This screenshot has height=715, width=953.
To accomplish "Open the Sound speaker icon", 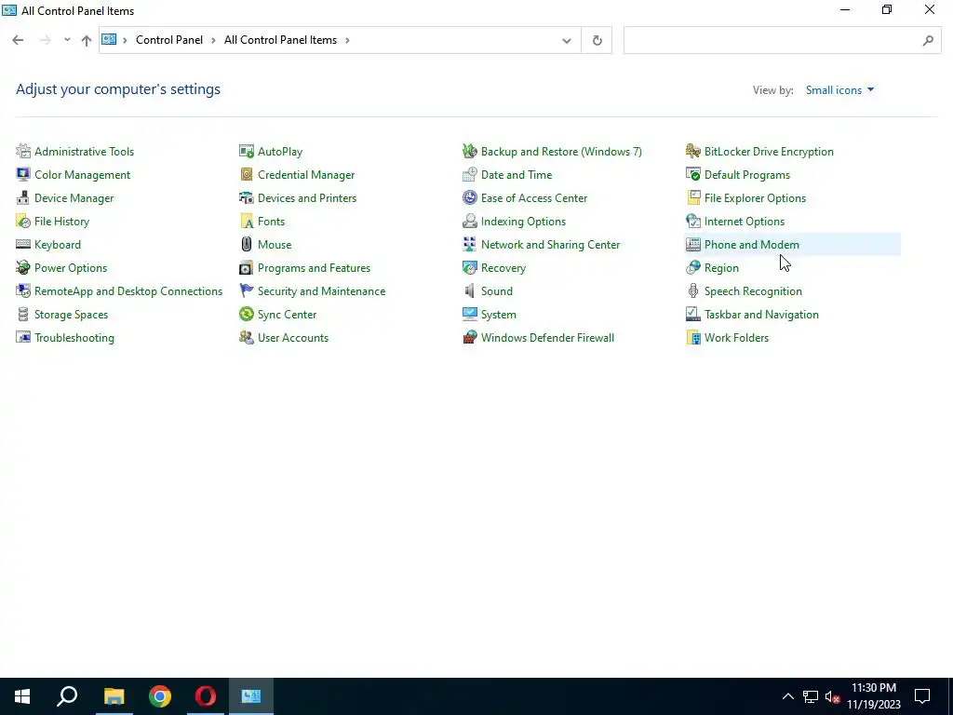I will [469, 290].
